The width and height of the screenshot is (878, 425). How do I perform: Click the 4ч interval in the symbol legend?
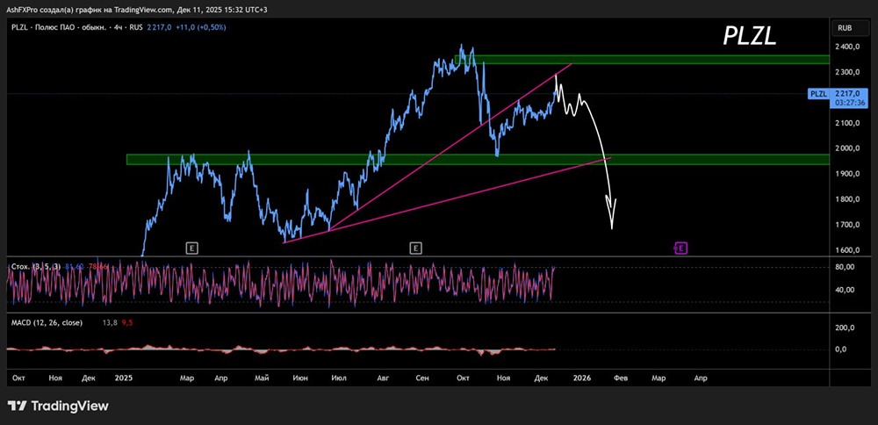click(x=119, y=27)
